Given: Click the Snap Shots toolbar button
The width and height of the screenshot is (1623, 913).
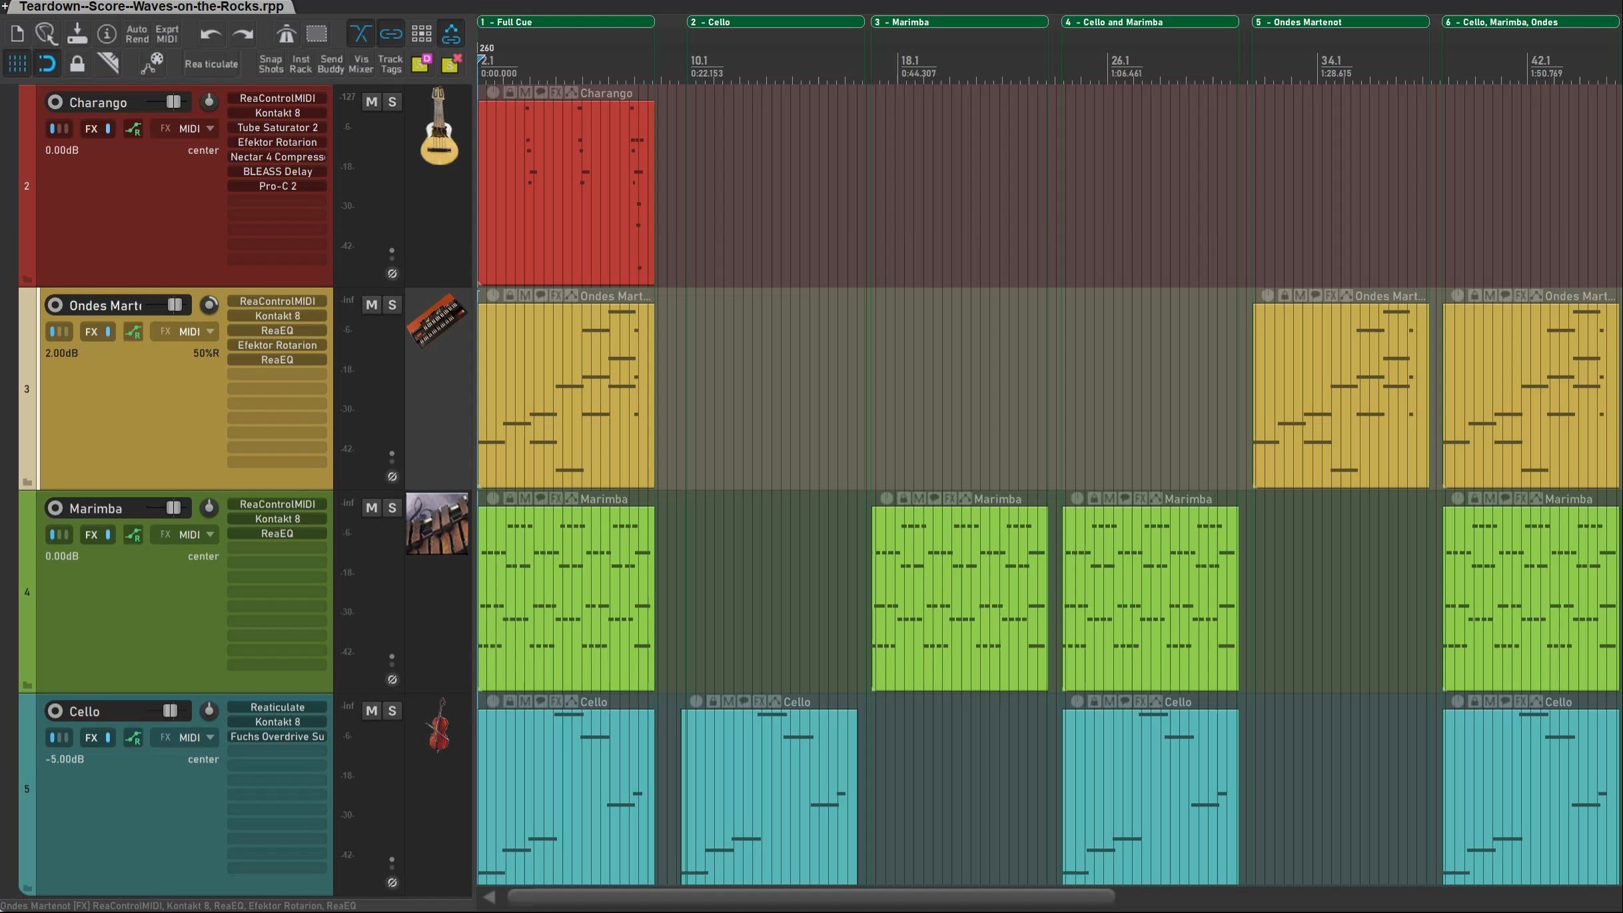Looking at the screenshot, I should [270, 64].
